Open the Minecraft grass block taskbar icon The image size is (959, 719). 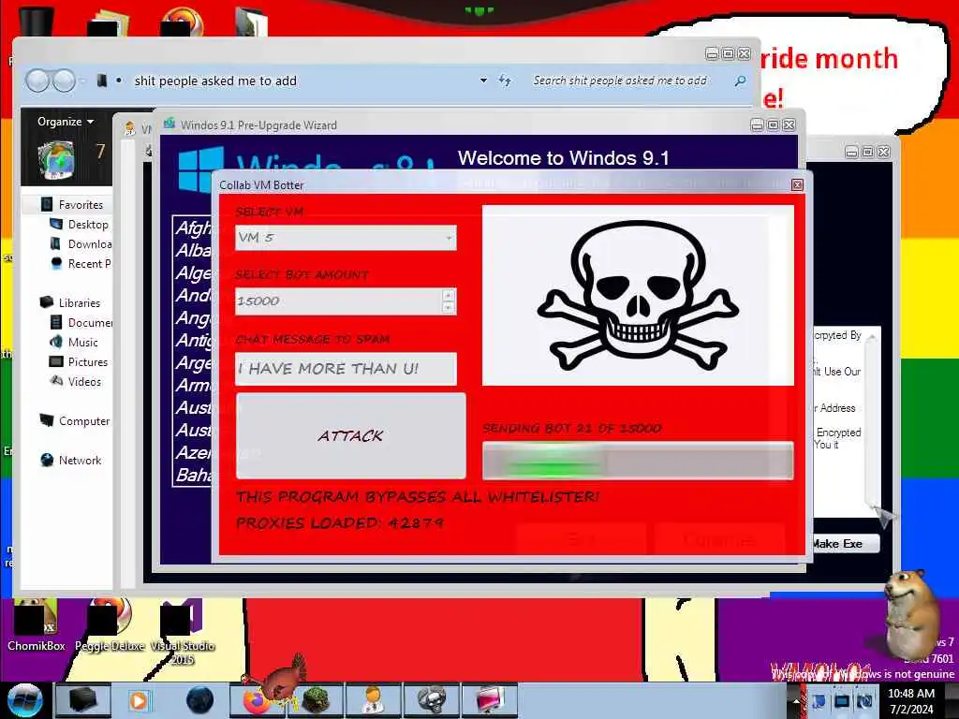(x=316, y=701)
